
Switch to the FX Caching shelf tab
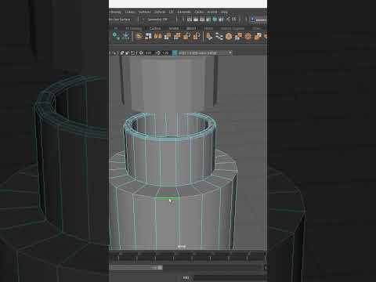133,28
